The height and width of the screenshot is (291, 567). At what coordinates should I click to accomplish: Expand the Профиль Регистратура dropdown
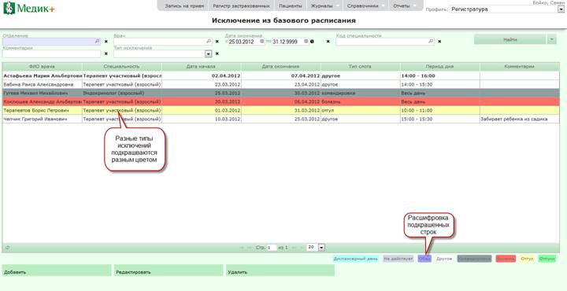click(x=561, y=9)
